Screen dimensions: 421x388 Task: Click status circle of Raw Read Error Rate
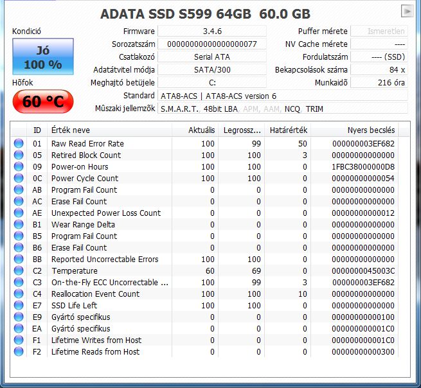[x=19, y=143]
